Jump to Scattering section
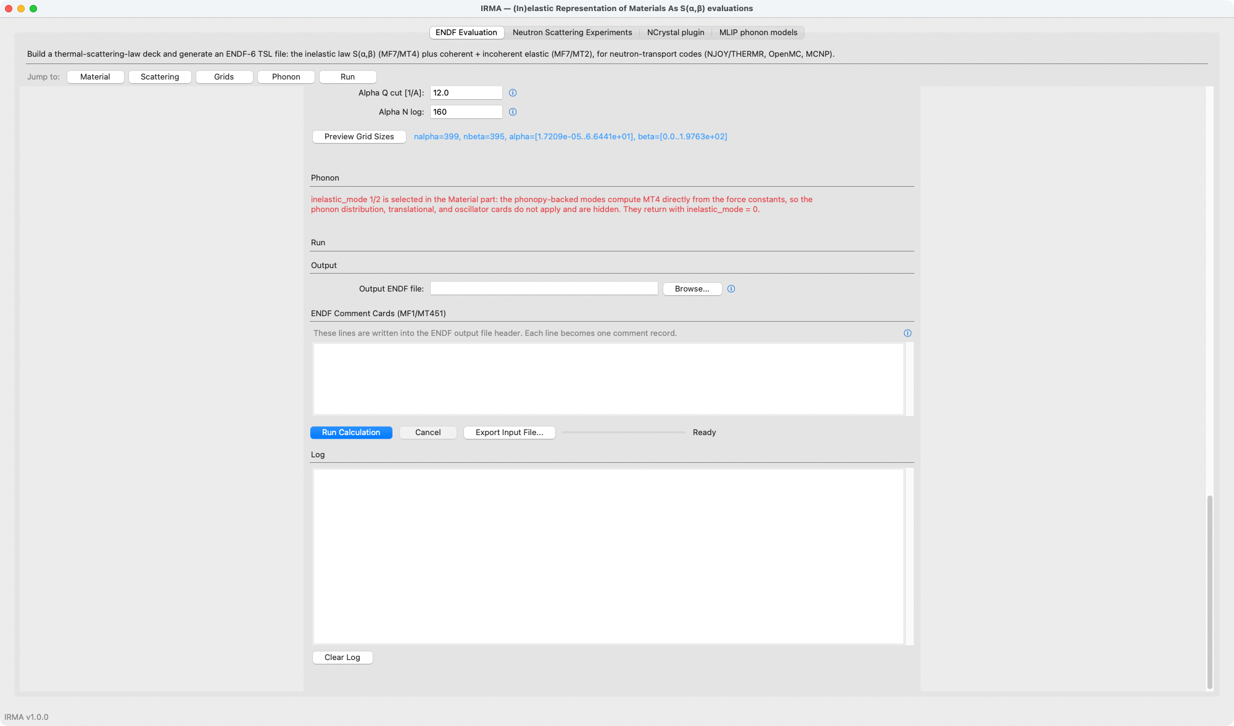 pyautogui.click(x=160, y=77)
